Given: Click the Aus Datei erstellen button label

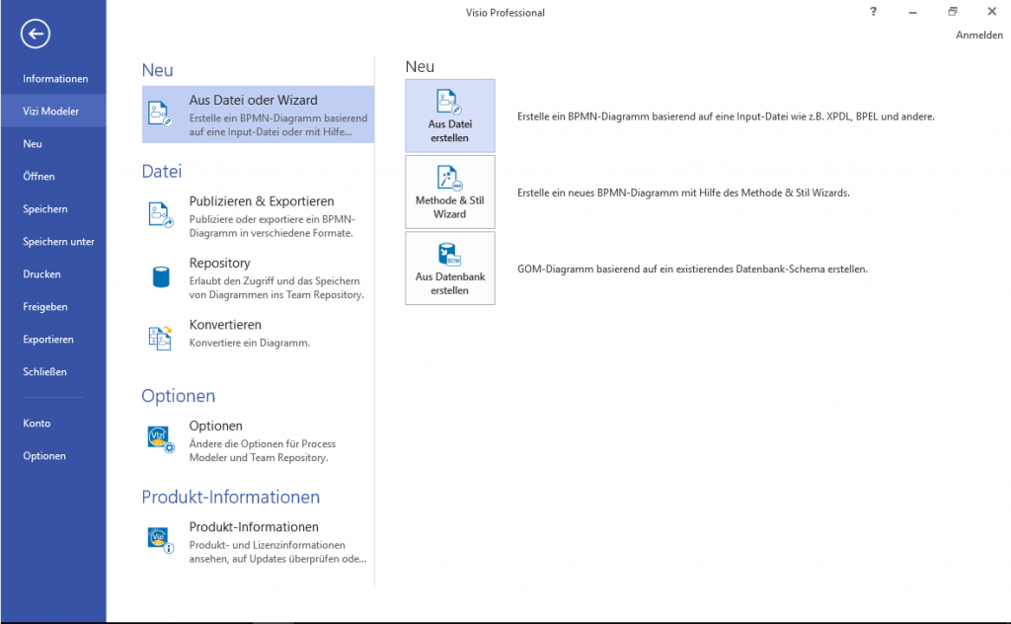Looking at the screenshot, I should pyautogui.click(x=450, y=131).
